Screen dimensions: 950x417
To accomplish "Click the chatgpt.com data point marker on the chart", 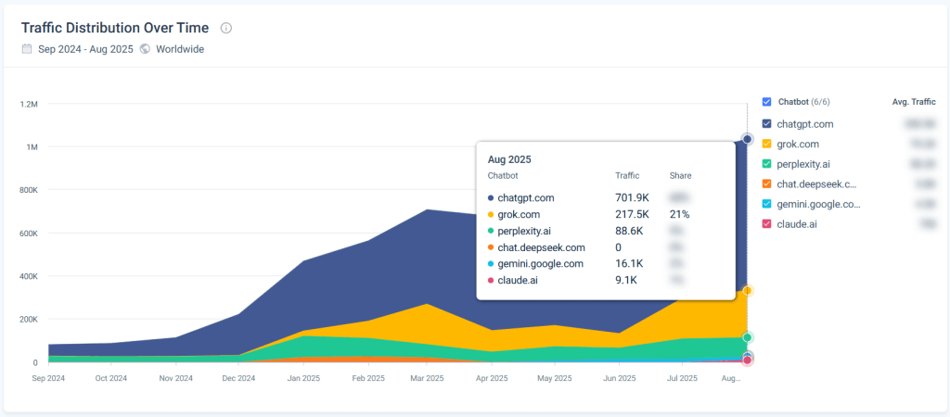I will coord(747,139).
